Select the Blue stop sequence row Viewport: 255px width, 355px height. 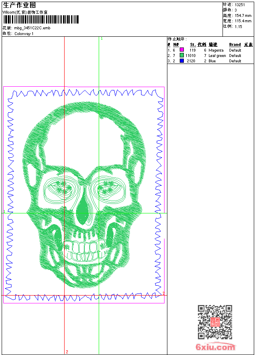click(x=210, y=61)
